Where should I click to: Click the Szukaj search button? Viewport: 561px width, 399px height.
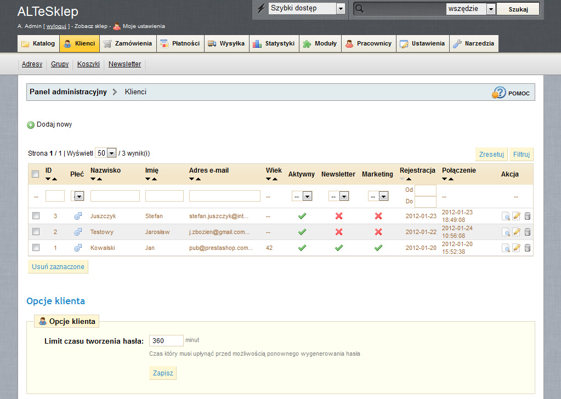point(518,9)
